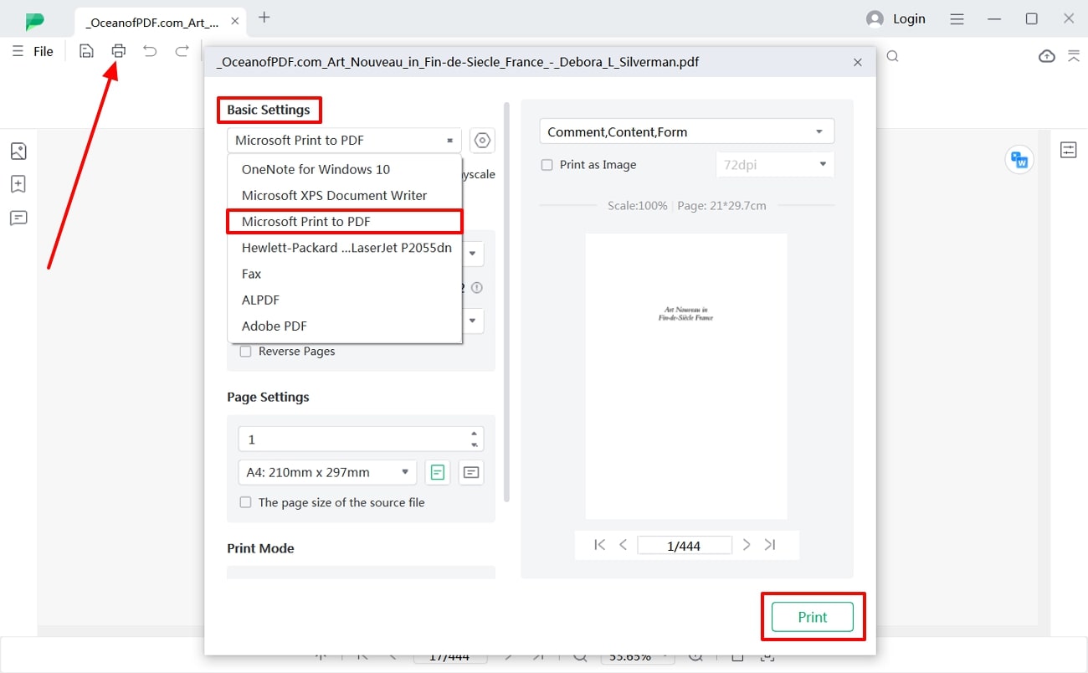Select portrait orientation icon
Viewport: 1088px width, 673px height.
pos(437,472)
